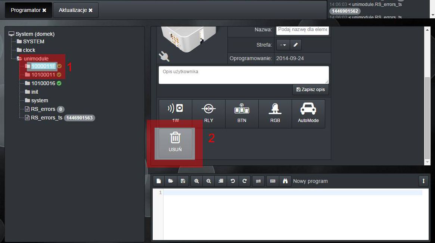This screenshot has width=435, height=243.
Task: Save program using the floppy disk icon
Action: (183, 181)
